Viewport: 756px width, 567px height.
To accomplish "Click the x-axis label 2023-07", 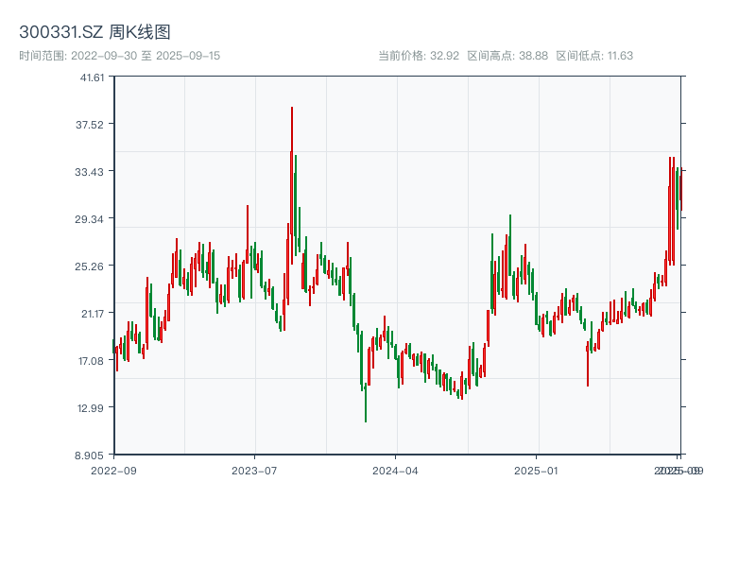I will (x=254, y=471).
